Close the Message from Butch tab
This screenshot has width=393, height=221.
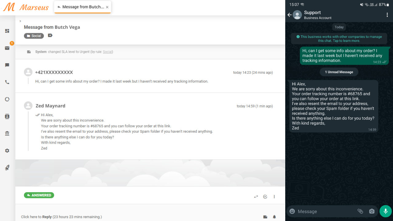(107, 7)
